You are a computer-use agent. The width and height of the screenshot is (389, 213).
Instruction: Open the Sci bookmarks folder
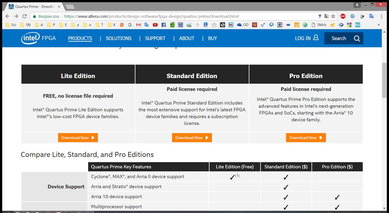[11, 25]
